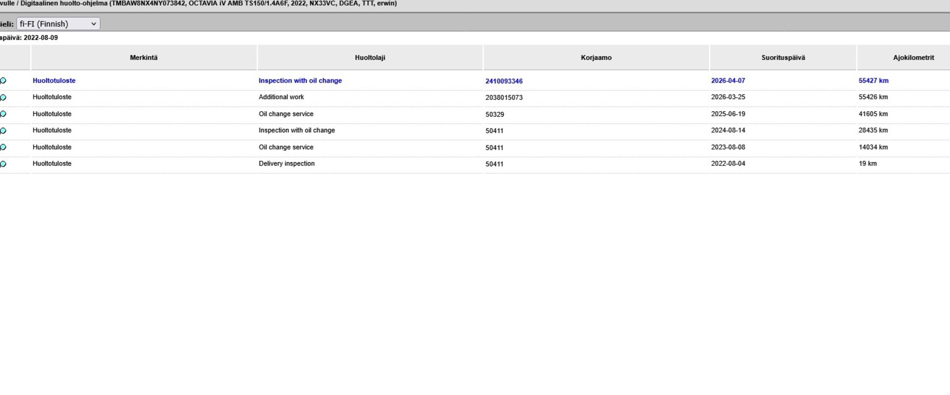Click the Merkintä column header
Image resolution: width=950 pixels, height=395 pixels.
click(143, 58)
